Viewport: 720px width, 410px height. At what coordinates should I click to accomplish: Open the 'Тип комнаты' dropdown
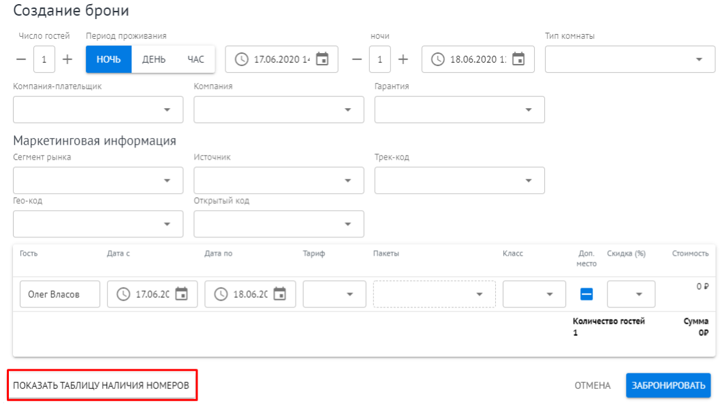[x=629, y=59]
